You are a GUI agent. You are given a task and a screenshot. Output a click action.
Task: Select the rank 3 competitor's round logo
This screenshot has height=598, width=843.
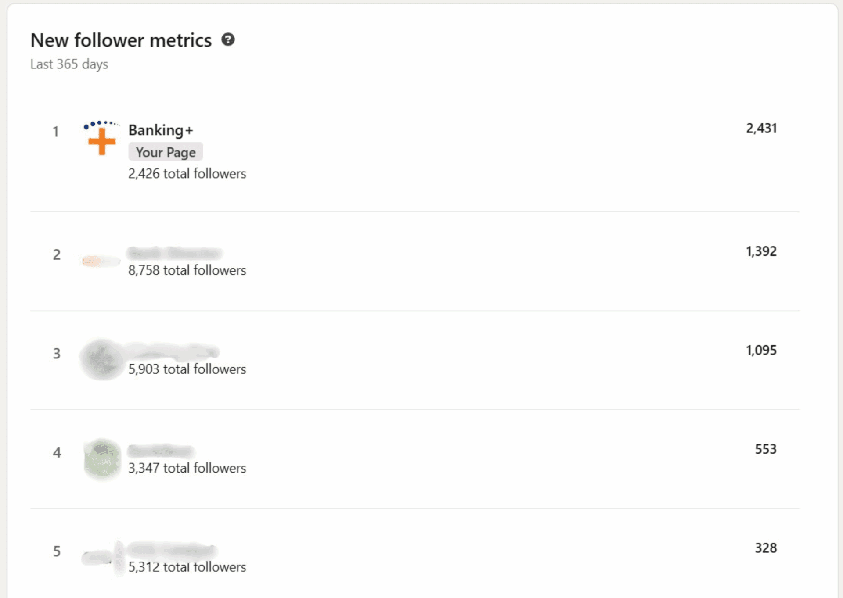102,359
